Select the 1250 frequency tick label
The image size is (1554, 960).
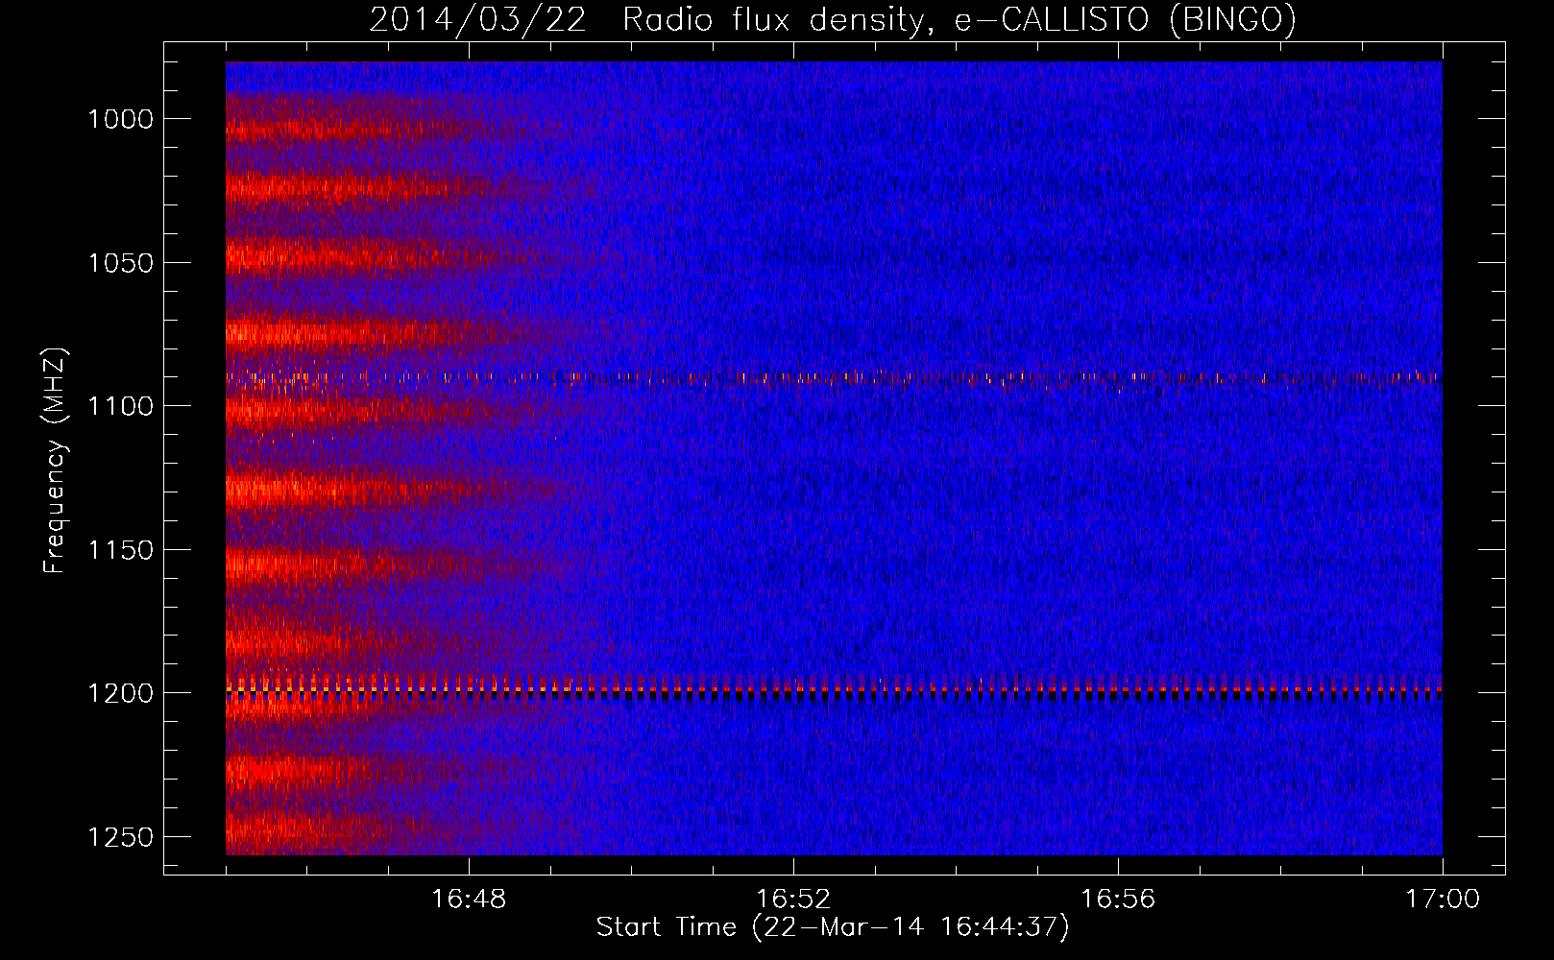coord(120,837)
